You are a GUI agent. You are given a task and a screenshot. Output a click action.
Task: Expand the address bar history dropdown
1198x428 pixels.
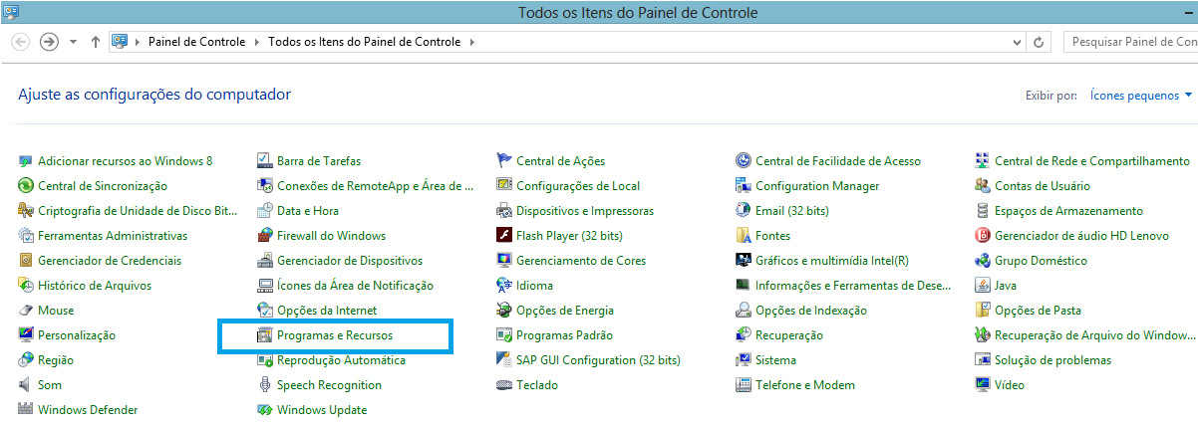coord(1017,43)
